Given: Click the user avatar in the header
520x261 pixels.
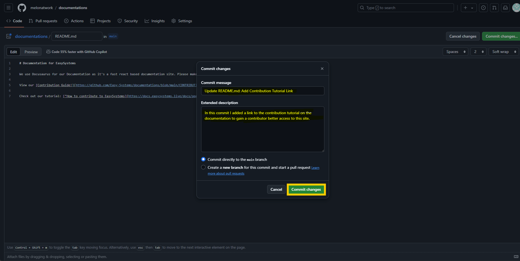Looking at the screenshot, I should point(516,8).
